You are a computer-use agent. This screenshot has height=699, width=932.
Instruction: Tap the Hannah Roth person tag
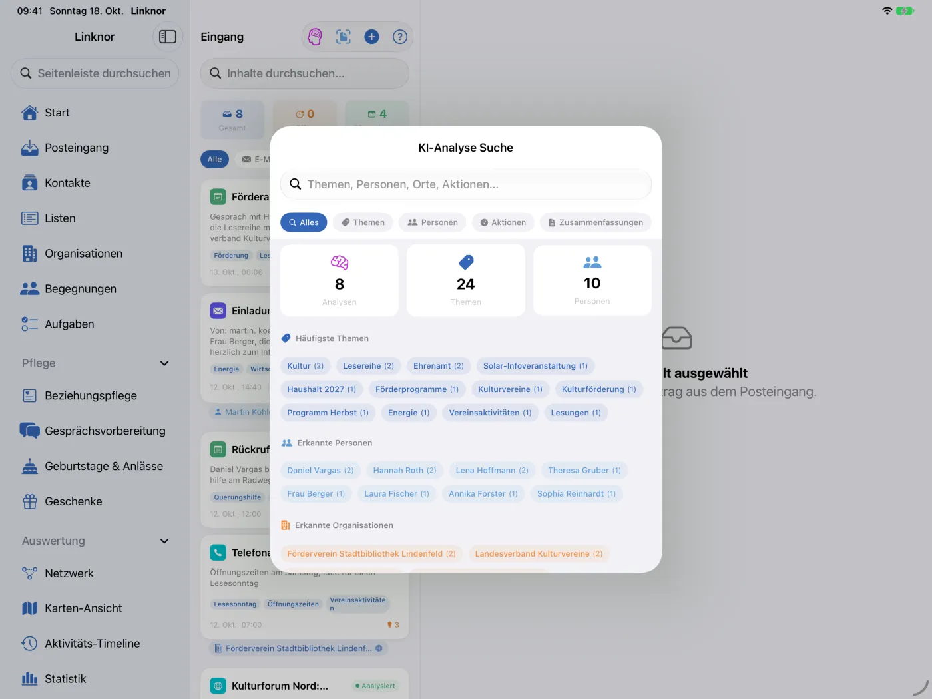pyautogui.click(x=405, y=471)
